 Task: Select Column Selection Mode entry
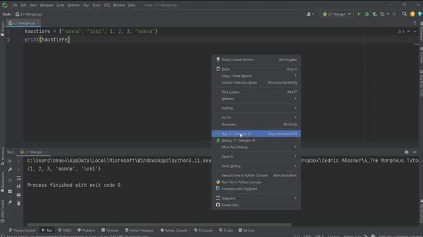tap(256, 83)
